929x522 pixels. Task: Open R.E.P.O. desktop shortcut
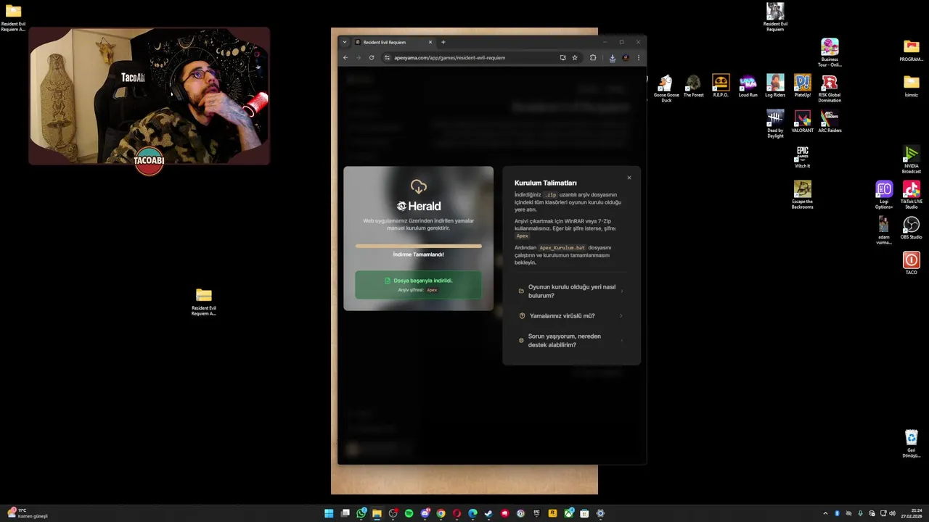tap(721, 86)
